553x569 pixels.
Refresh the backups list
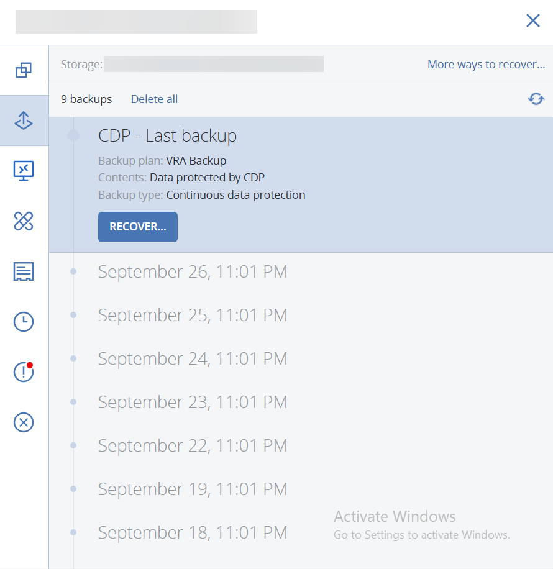click(x=536, y=99)
